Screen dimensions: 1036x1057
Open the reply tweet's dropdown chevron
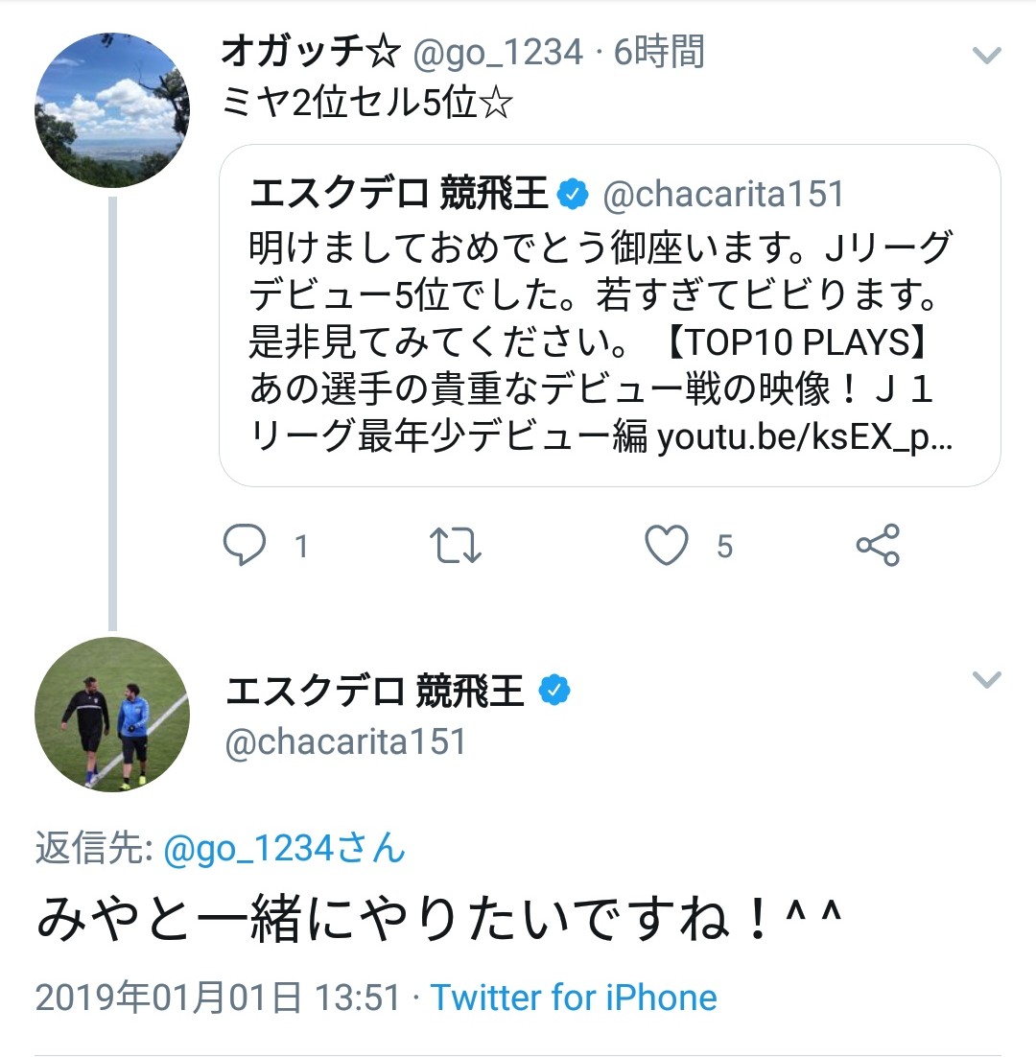coord(986,681)
